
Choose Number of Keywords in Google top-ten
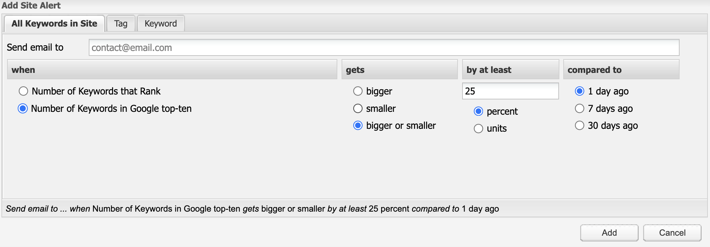coord(23,109)
